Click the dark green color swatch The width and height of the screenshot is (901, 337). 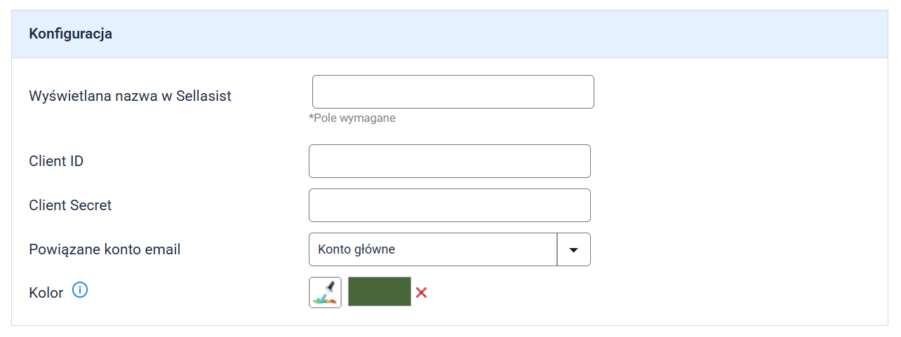coord(379,291)
